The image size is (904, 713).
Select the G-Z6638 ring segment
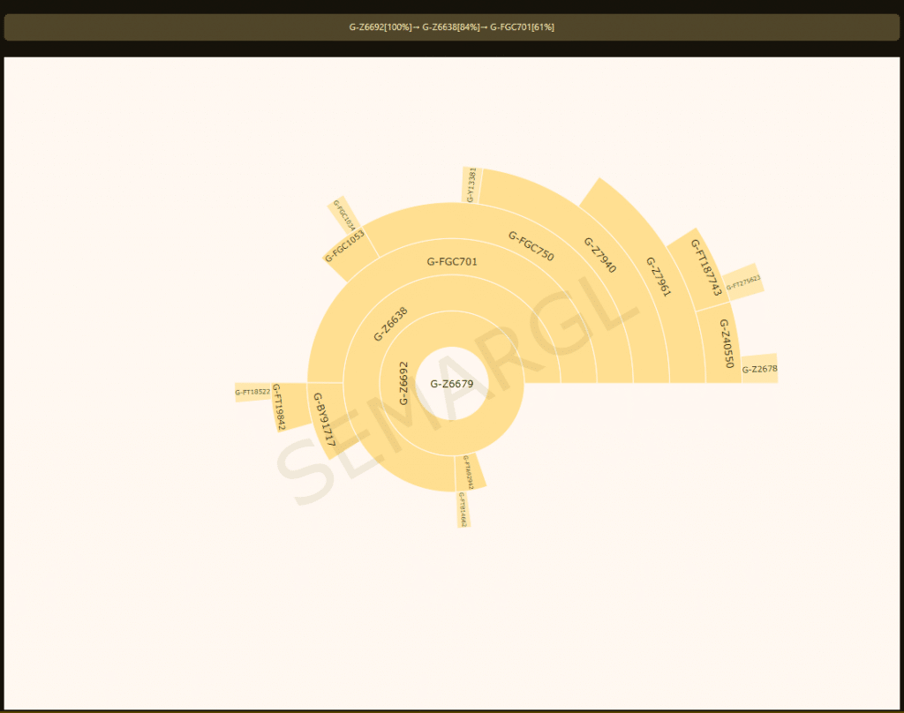point(390,324)
